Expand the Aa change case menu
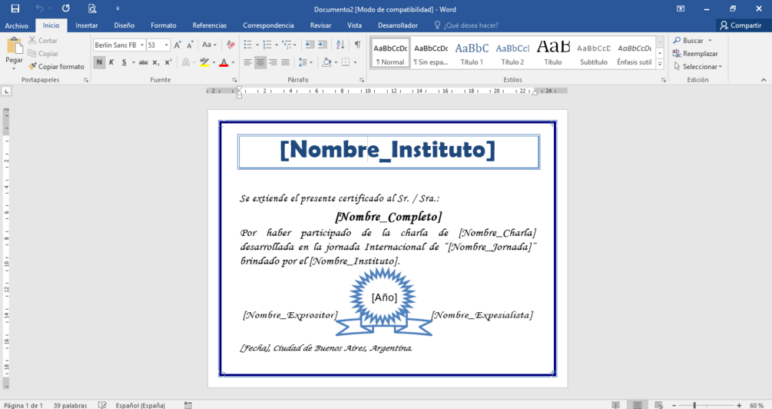This screenshot has height=409, width=772. pos(209,45)
